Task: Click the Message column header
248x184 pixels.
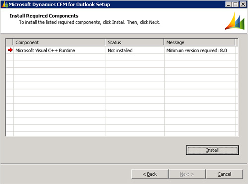Action: pyautogui.click(x=199, y=42)
